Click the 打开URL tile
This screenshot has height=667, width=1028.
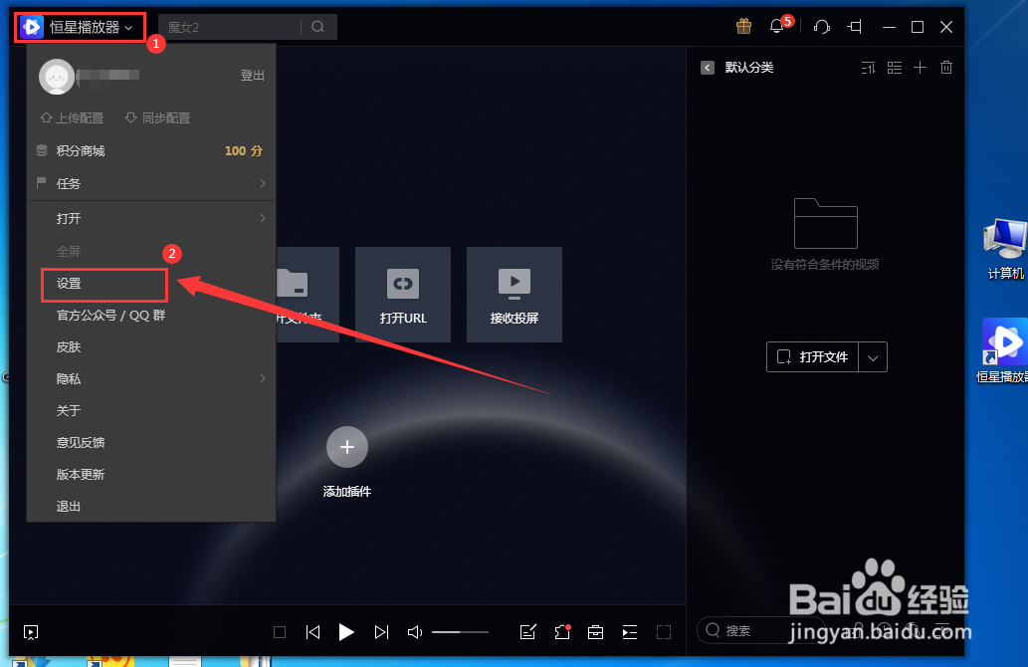[403, 295]
